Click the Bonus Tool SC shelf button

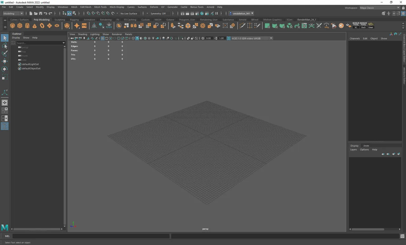(356, 26)
